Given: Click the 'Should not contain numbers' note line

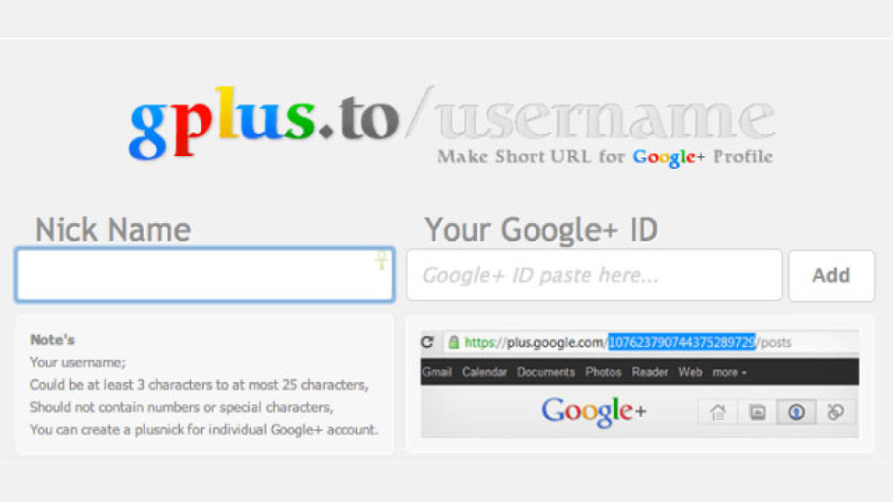Looking at the screenshot, I should tap(182, 407).
